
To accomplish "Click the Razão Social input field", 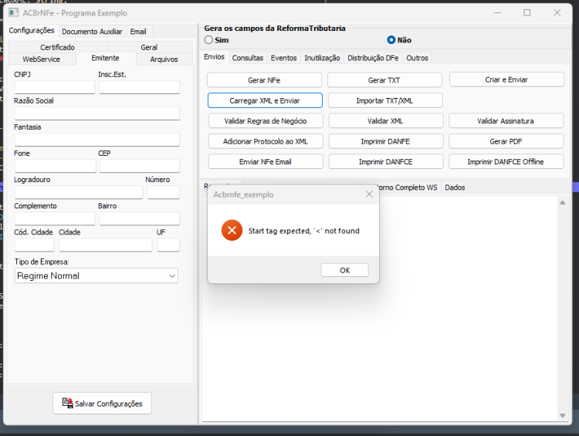I will click(97, 113).
